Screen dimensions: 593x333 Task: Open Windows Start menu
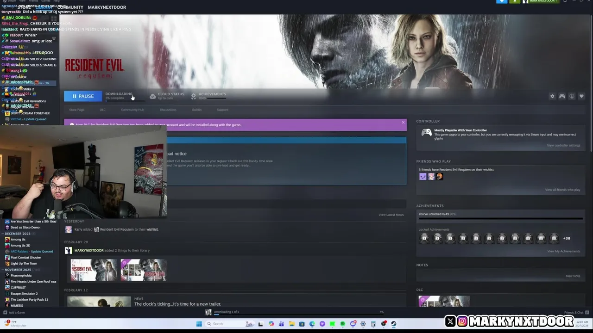(199, 324)
